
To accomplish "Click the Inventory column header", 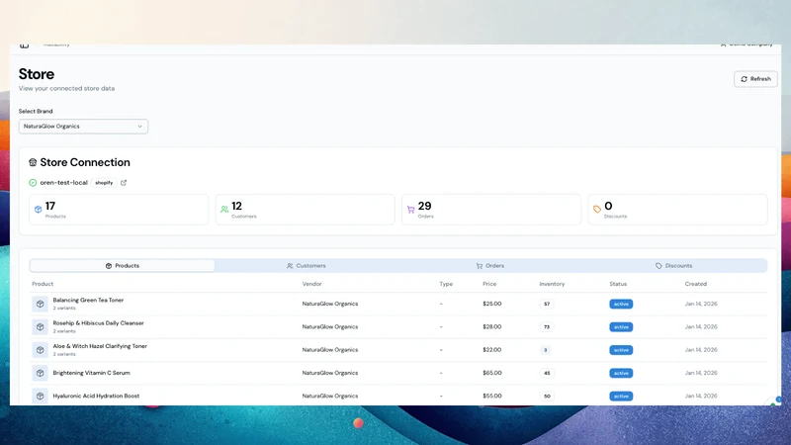I will point(552,284).
